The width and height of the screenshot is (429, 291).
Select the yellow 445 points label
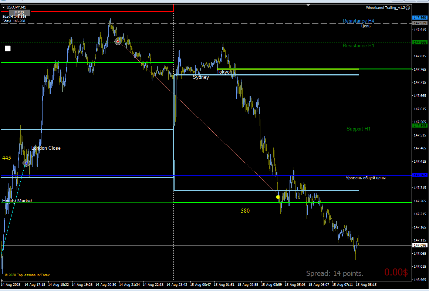(7, 158)
